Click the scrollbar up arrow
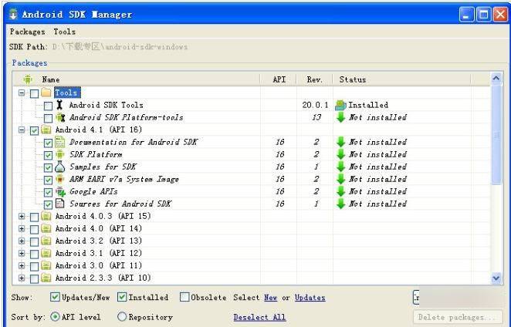The height and width of the screenshot is (327, 511). (x=496, y=78)
